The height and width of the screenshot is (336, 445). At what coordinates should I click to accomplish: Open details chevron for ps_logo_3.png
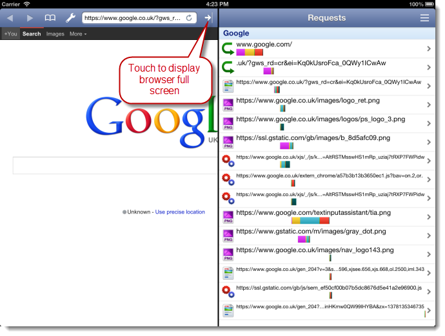click(429, 123)
